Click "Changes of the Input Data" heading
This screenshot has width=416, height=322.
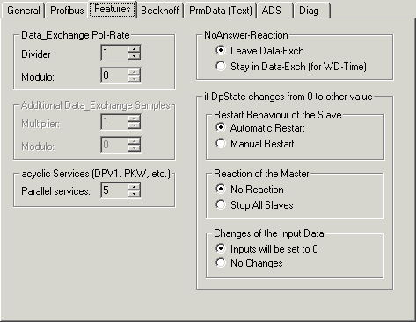tap(269, 233)
